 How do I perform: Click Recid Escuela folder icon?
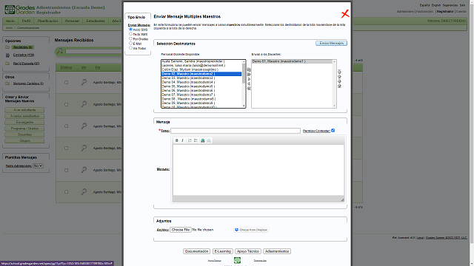click(7, 64)
